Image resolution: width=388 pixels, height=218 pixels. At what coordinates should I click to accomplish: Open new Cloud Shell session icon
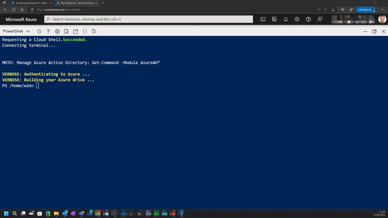click(76, 31)
